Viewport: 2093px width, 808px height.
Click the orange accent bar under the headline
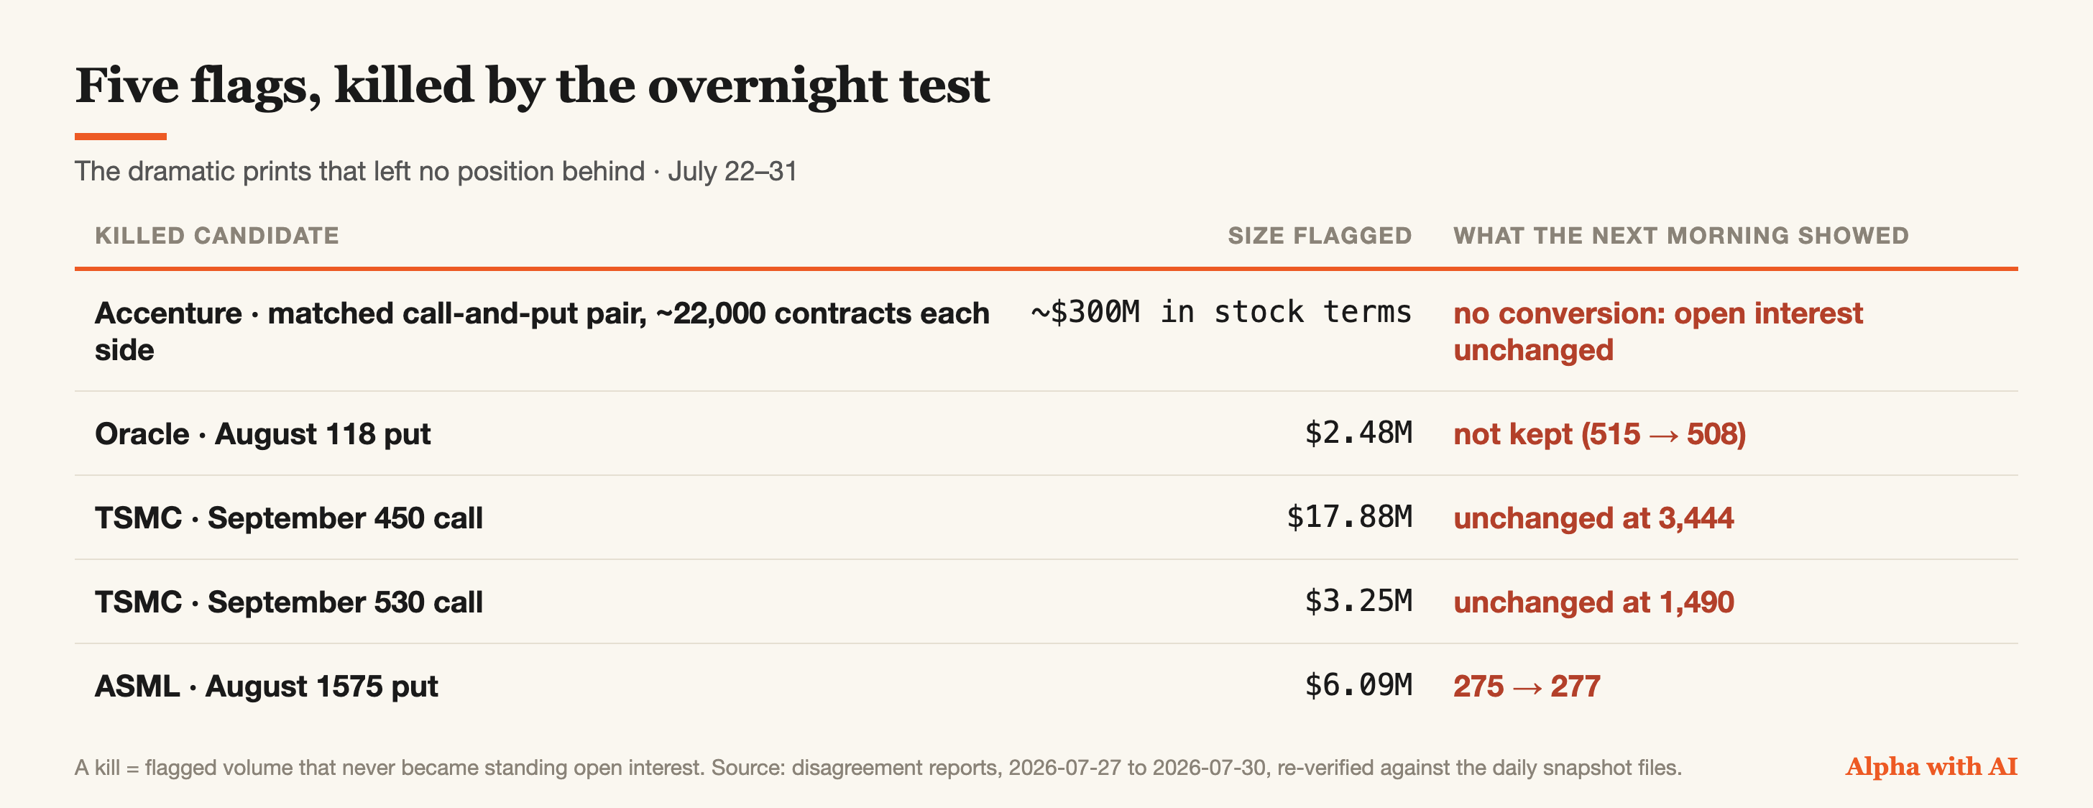120,137
